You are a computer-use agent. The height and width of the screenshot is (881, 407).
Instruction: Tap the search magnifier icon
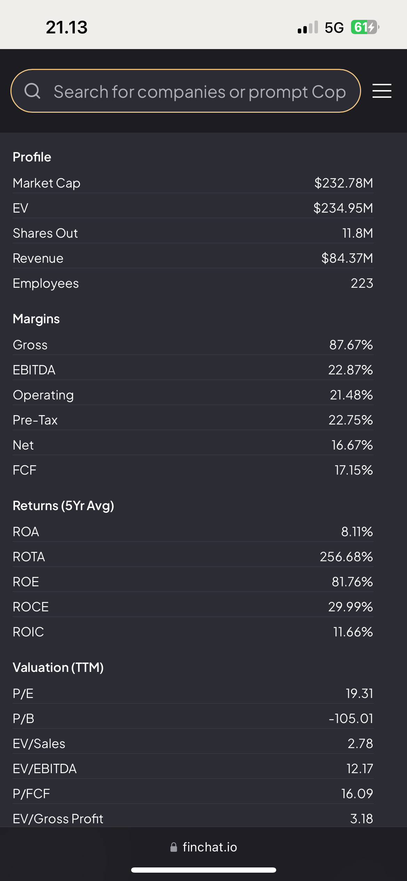(32, 91)
